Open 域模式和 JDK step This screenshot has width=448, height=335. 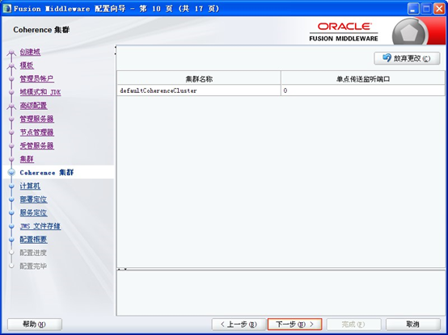tap(40, 92)
